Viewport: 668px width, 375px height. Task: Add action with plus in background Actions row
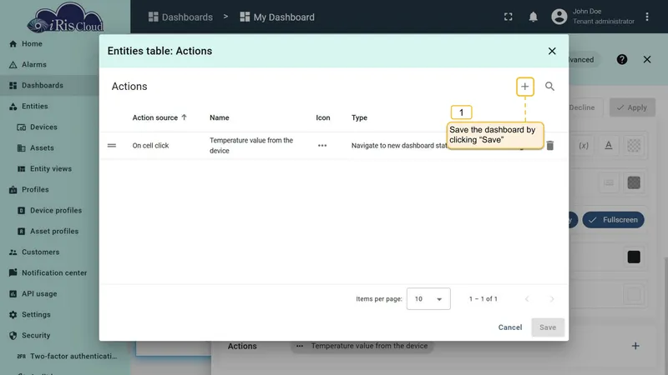(635, 346)
